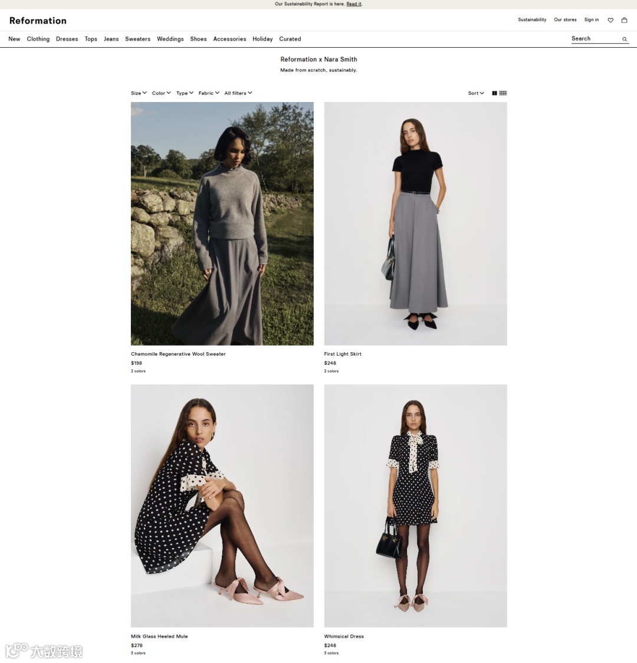Expand the Color filter dropdown
This screenshot has height=663, width=637.
pyautogui.click(x=162, y=93)
